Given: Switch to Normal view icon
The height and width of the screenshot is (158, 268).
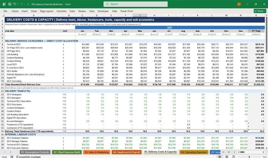Looking at the screenshot, I should (x=220, y=157).
